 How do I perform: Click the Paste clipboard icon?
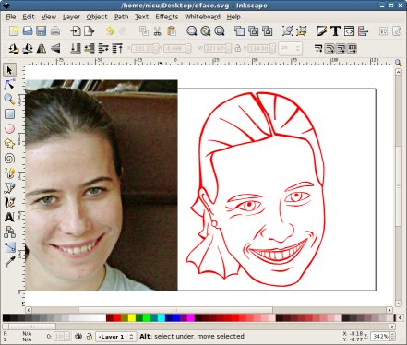click(x=172, y=30)
